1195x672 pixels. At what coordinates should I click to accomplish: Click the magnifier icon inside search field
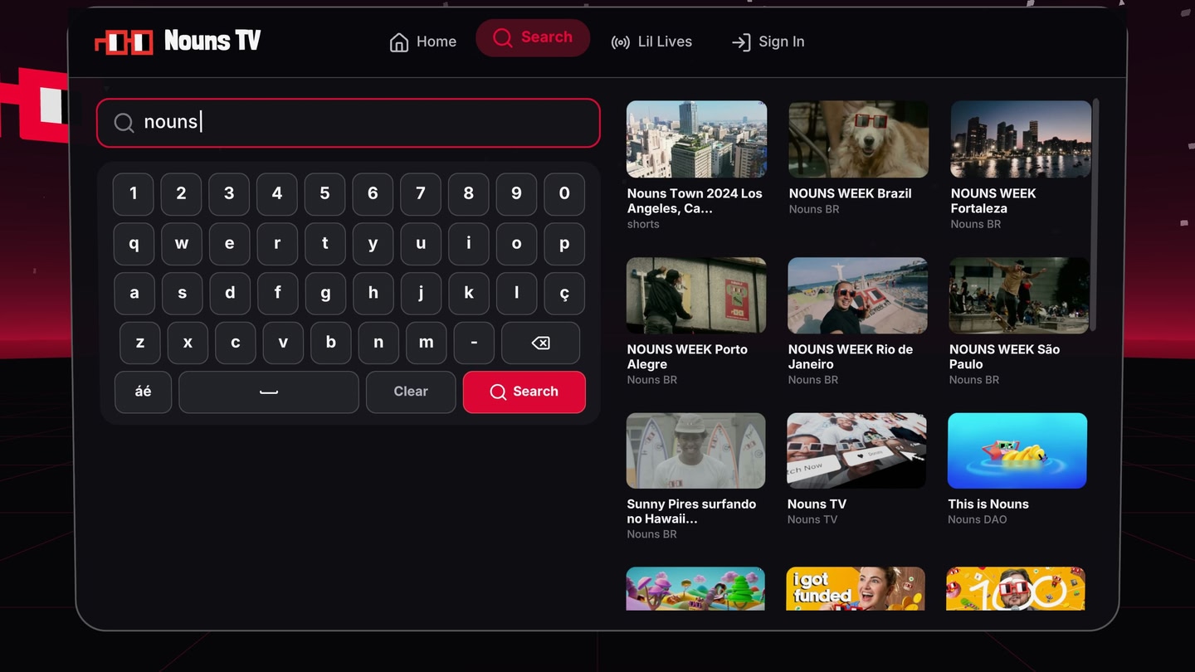(x=124, y=123)
